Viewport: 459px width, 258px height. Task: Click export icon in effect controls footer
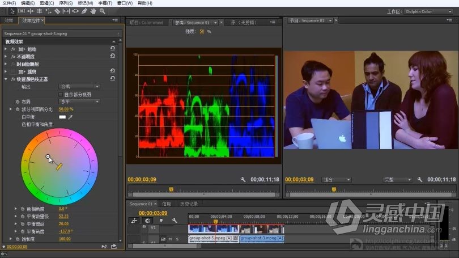tap(114, 247)
